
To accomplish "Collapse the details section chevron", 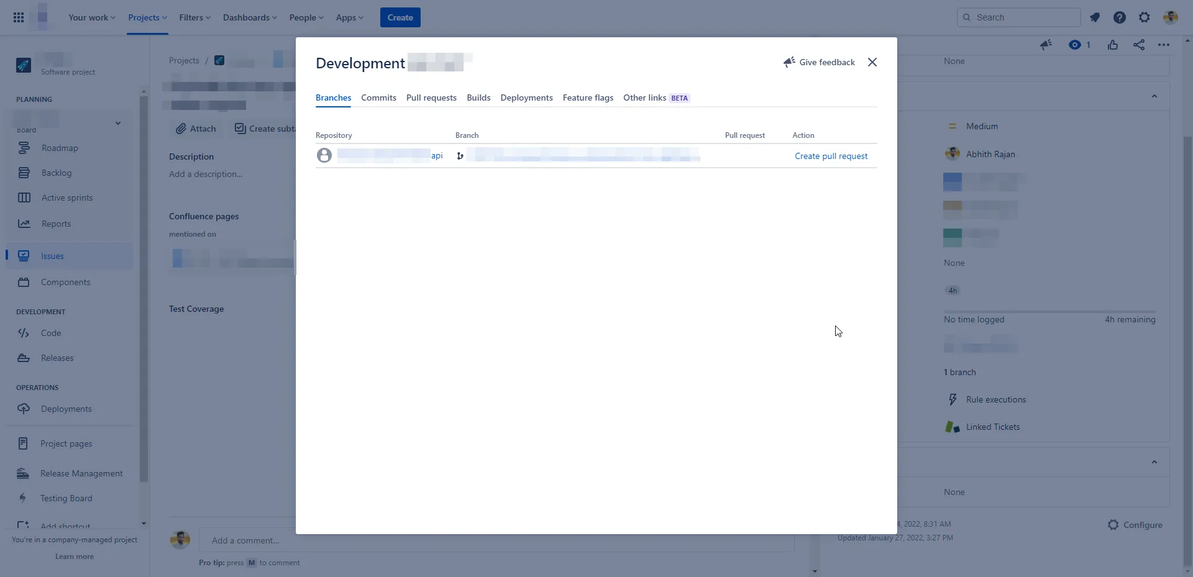I will [1154, 96].
